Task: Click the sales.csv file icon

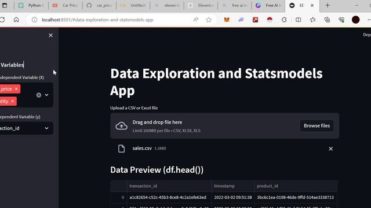Action: 121,148
